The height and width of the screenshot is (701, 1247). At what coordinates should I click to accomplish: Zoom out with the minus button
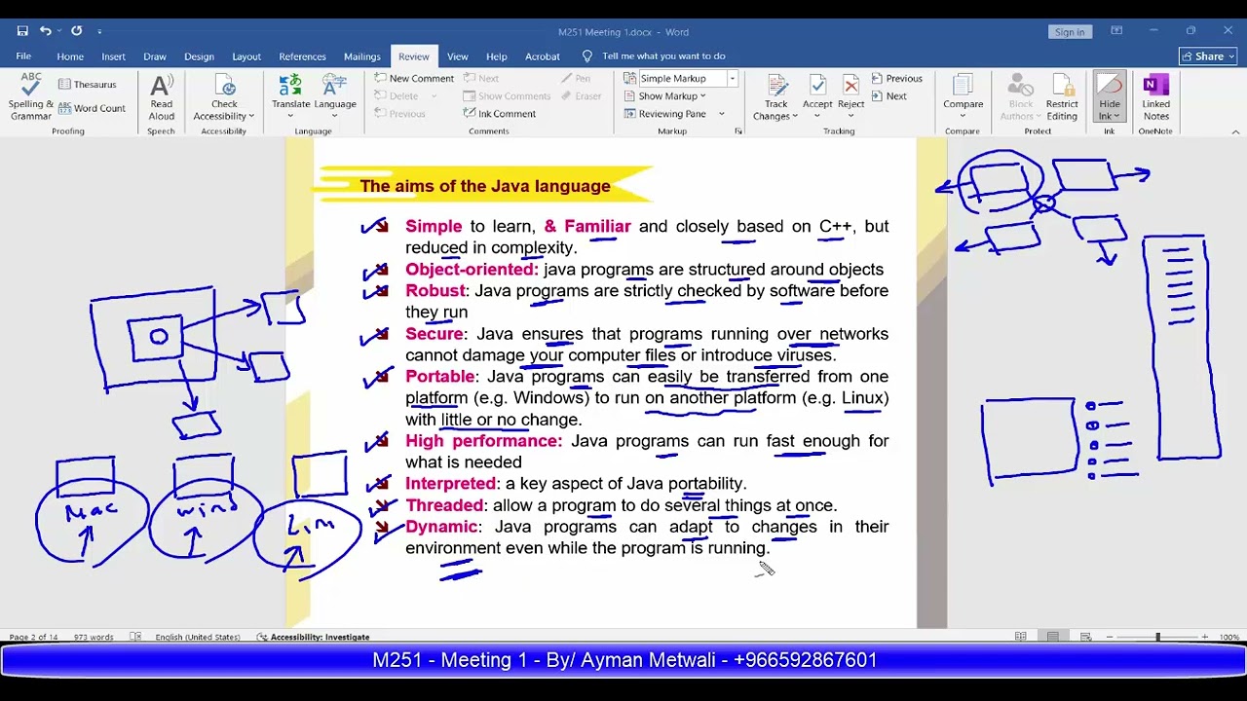point(1110,637)
